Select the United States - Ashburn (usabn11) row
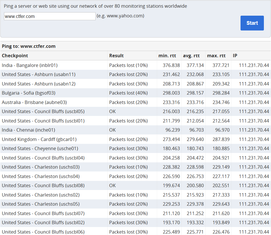Image resolution: width=271 pixels, height=235 pixels. click(38, 74)
